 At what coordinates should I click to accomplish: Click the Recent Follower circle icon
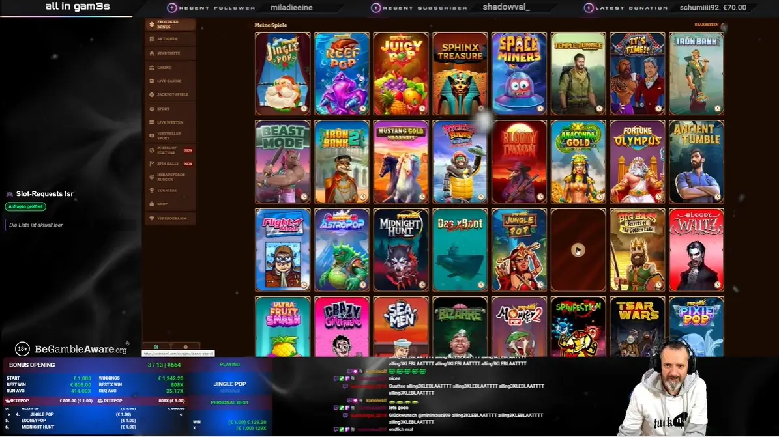point(172,8)
